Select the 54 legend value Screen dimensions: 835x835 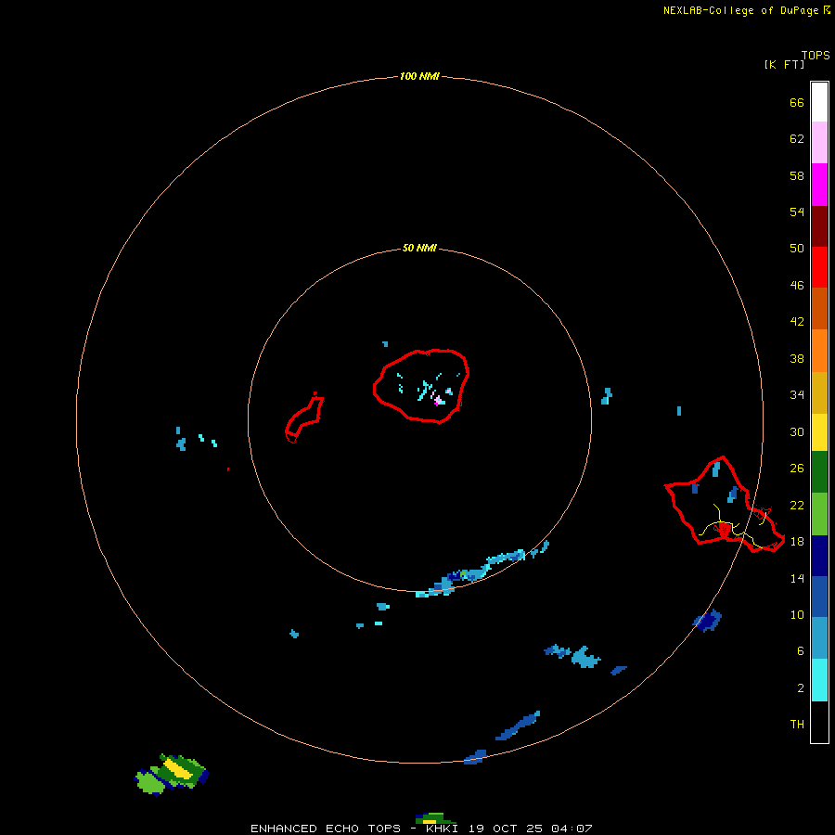(x=797, y=212)
